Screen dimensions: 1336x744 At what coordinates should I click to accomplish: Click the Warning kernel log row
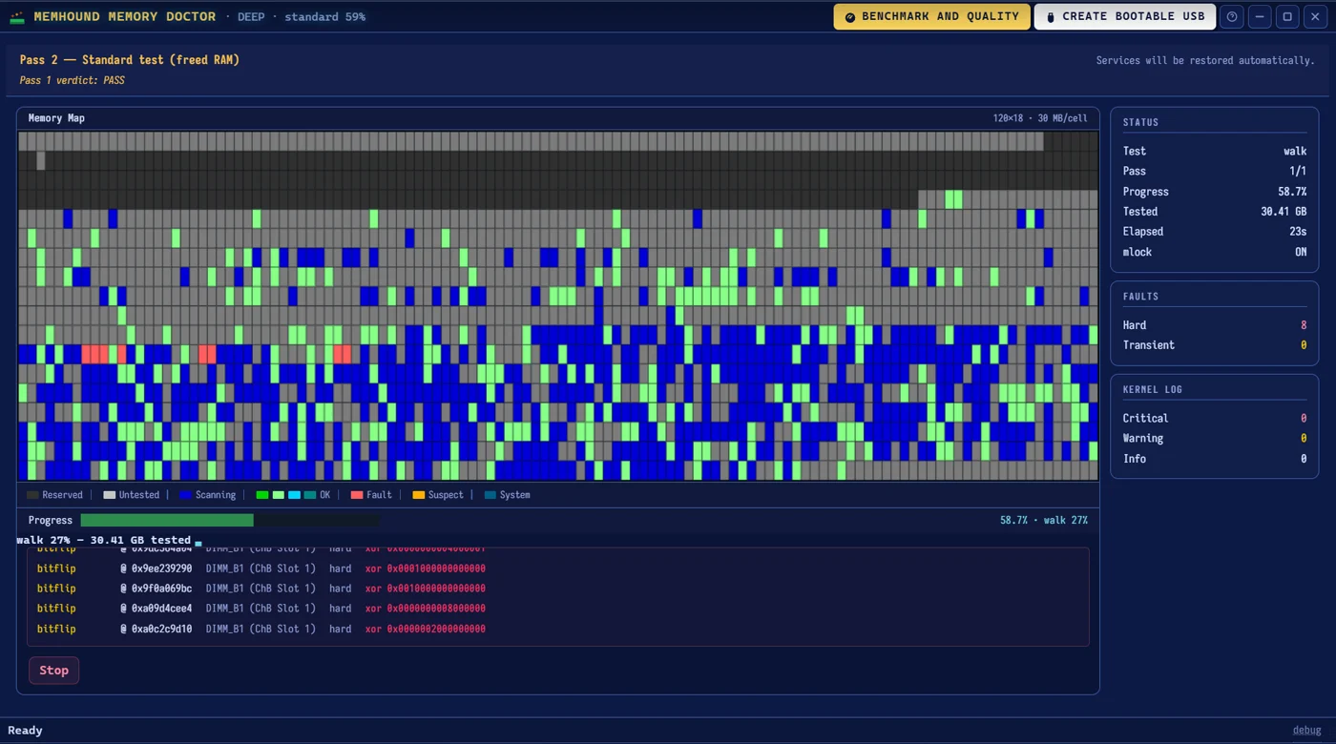click(x=1215, y=439)
